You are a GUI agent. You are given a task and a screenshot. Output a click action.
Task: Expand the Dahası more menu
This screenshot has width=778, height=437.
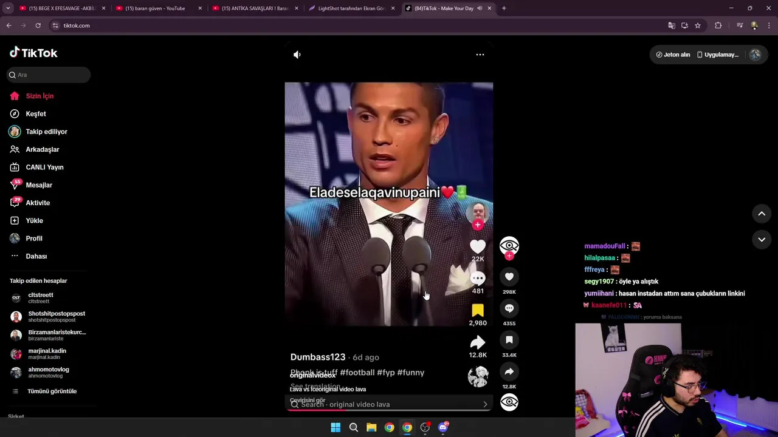(36, 256)
